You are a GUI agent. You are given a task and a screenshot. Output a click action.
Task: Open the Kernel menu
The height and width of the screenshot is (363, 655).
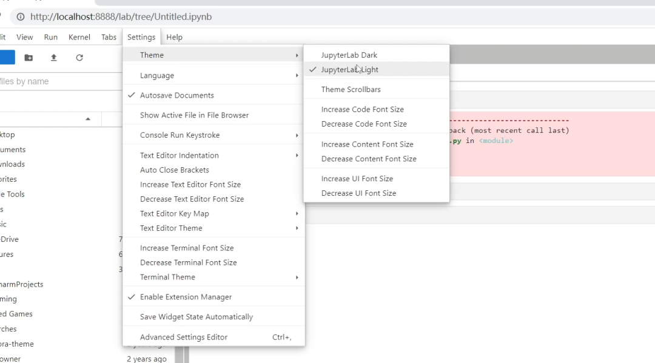pos(79,37)
